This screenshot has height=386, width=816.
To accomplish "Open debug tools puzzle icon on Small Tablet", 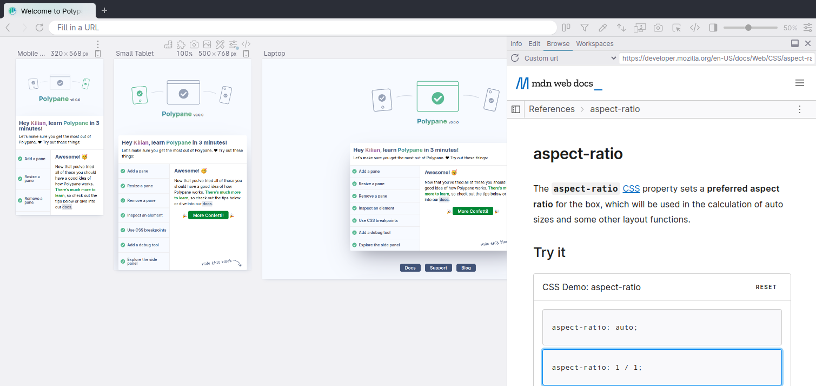I will coord(181,44).
